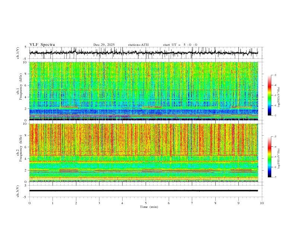Viewport: 295px width, 228px height.
Task: Click the "-3" value on the upper colorbar
Action: 274,75
